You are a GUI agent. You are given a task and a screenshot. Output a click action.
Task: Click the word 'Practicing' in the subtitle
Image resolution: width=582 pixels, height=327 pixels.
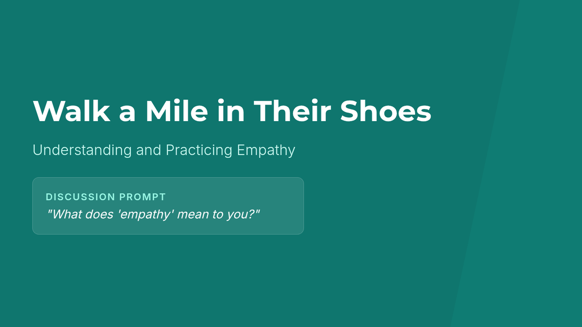tap(199, 150)
